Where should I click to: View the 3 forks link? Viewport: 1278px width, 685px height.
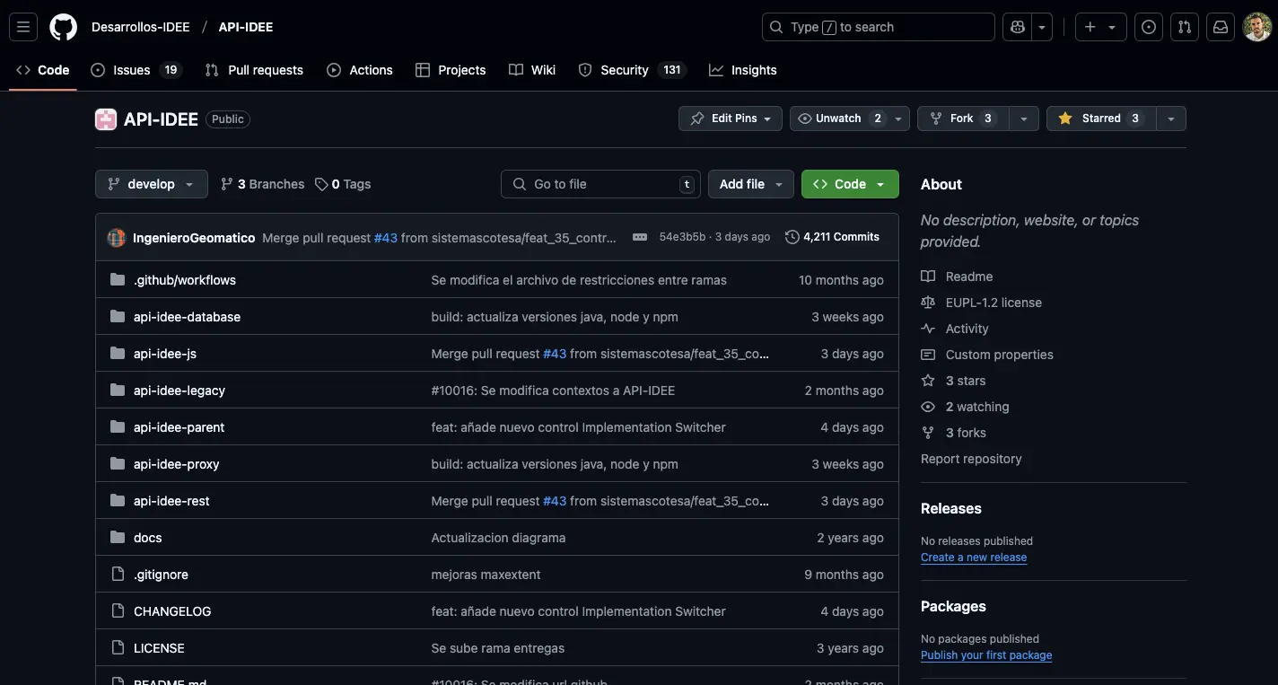coord(953,433)
